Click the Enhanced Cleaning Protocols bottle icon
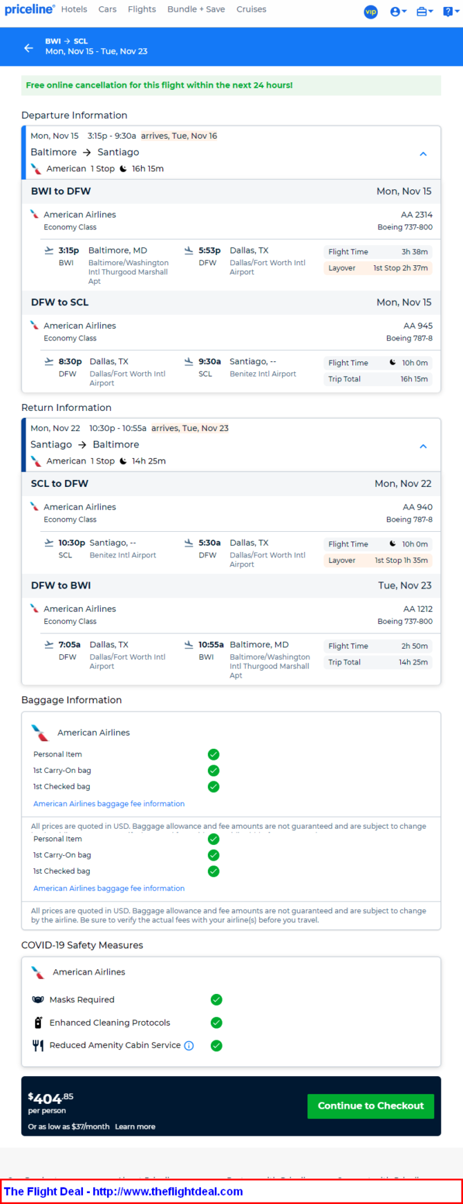Screen dimensions: 463x1204 (38, 1022)
